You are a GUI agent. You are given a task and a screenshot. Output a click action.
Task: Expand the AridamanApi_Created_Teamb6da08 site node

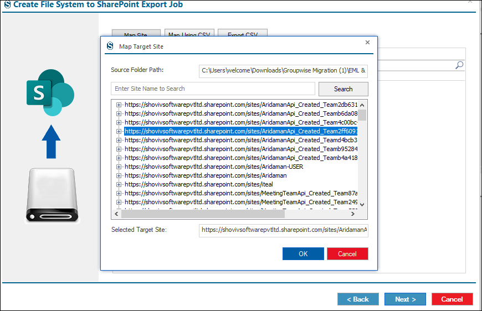pos(119,113)
